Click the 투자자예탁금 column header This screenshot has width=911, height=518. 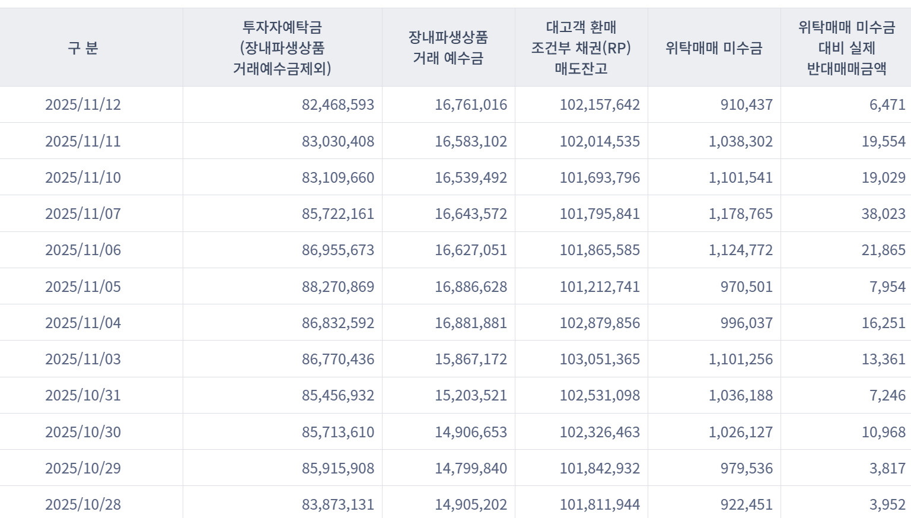(282, 48)
